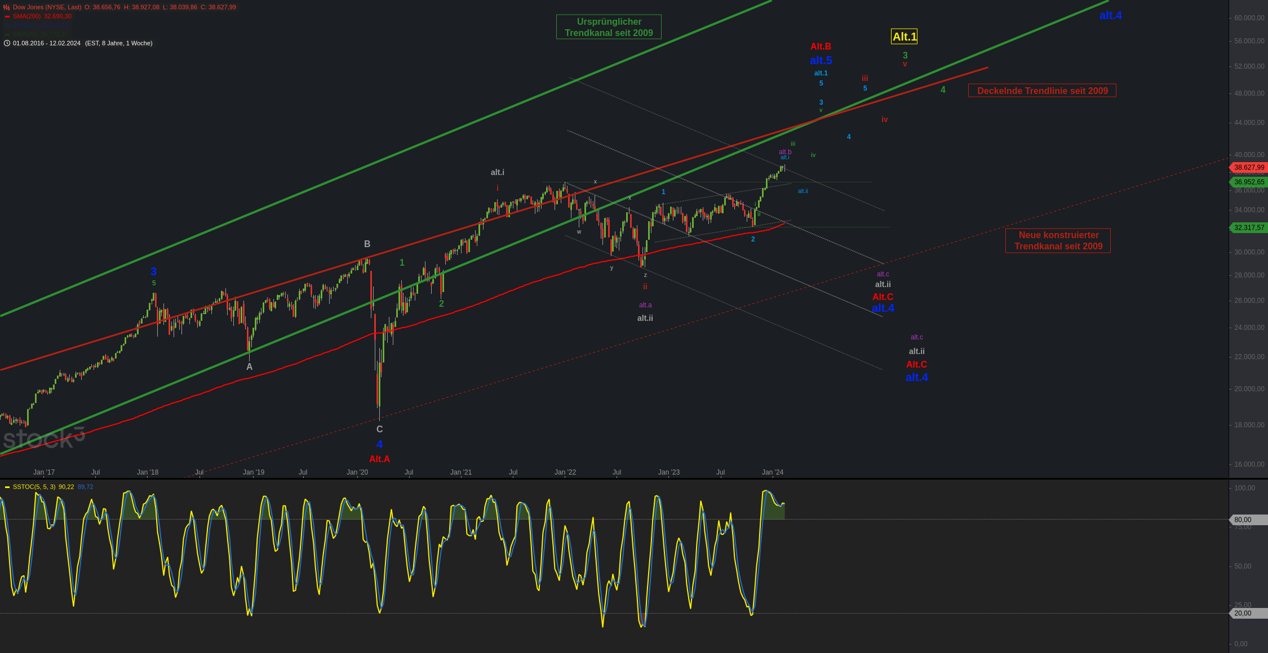
Task: Click the 44.000,00 price axis label
Action: click(x=1249, y=123)
